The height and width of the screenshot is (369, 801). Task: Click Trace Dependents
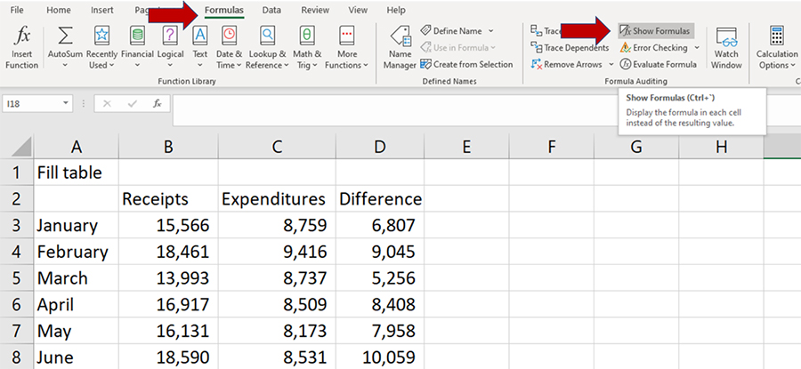(570, 47)
